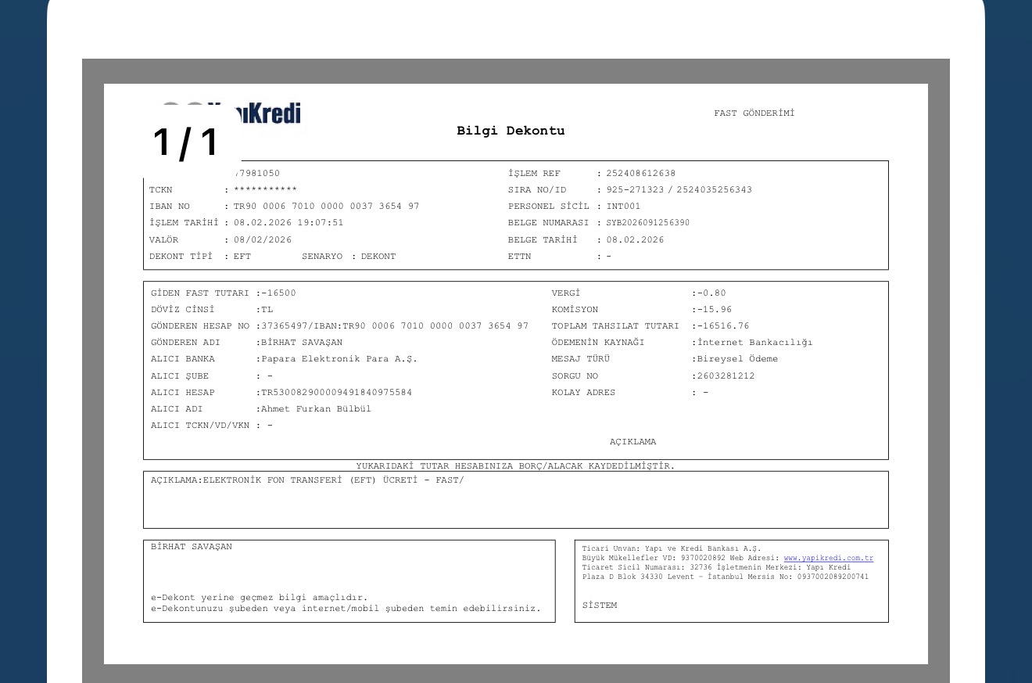Select Döviz Cinsi value "TL"
The height and width of the screenshot is (683, 1032).
pyautogui.click(x=267, y=310)
